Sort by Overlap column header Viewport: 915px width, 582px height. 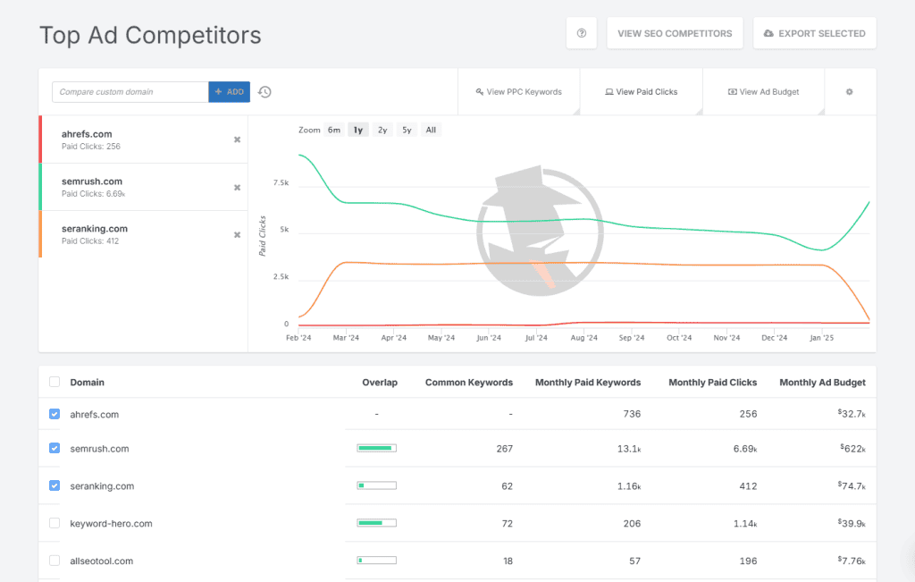tap(379, 383)
